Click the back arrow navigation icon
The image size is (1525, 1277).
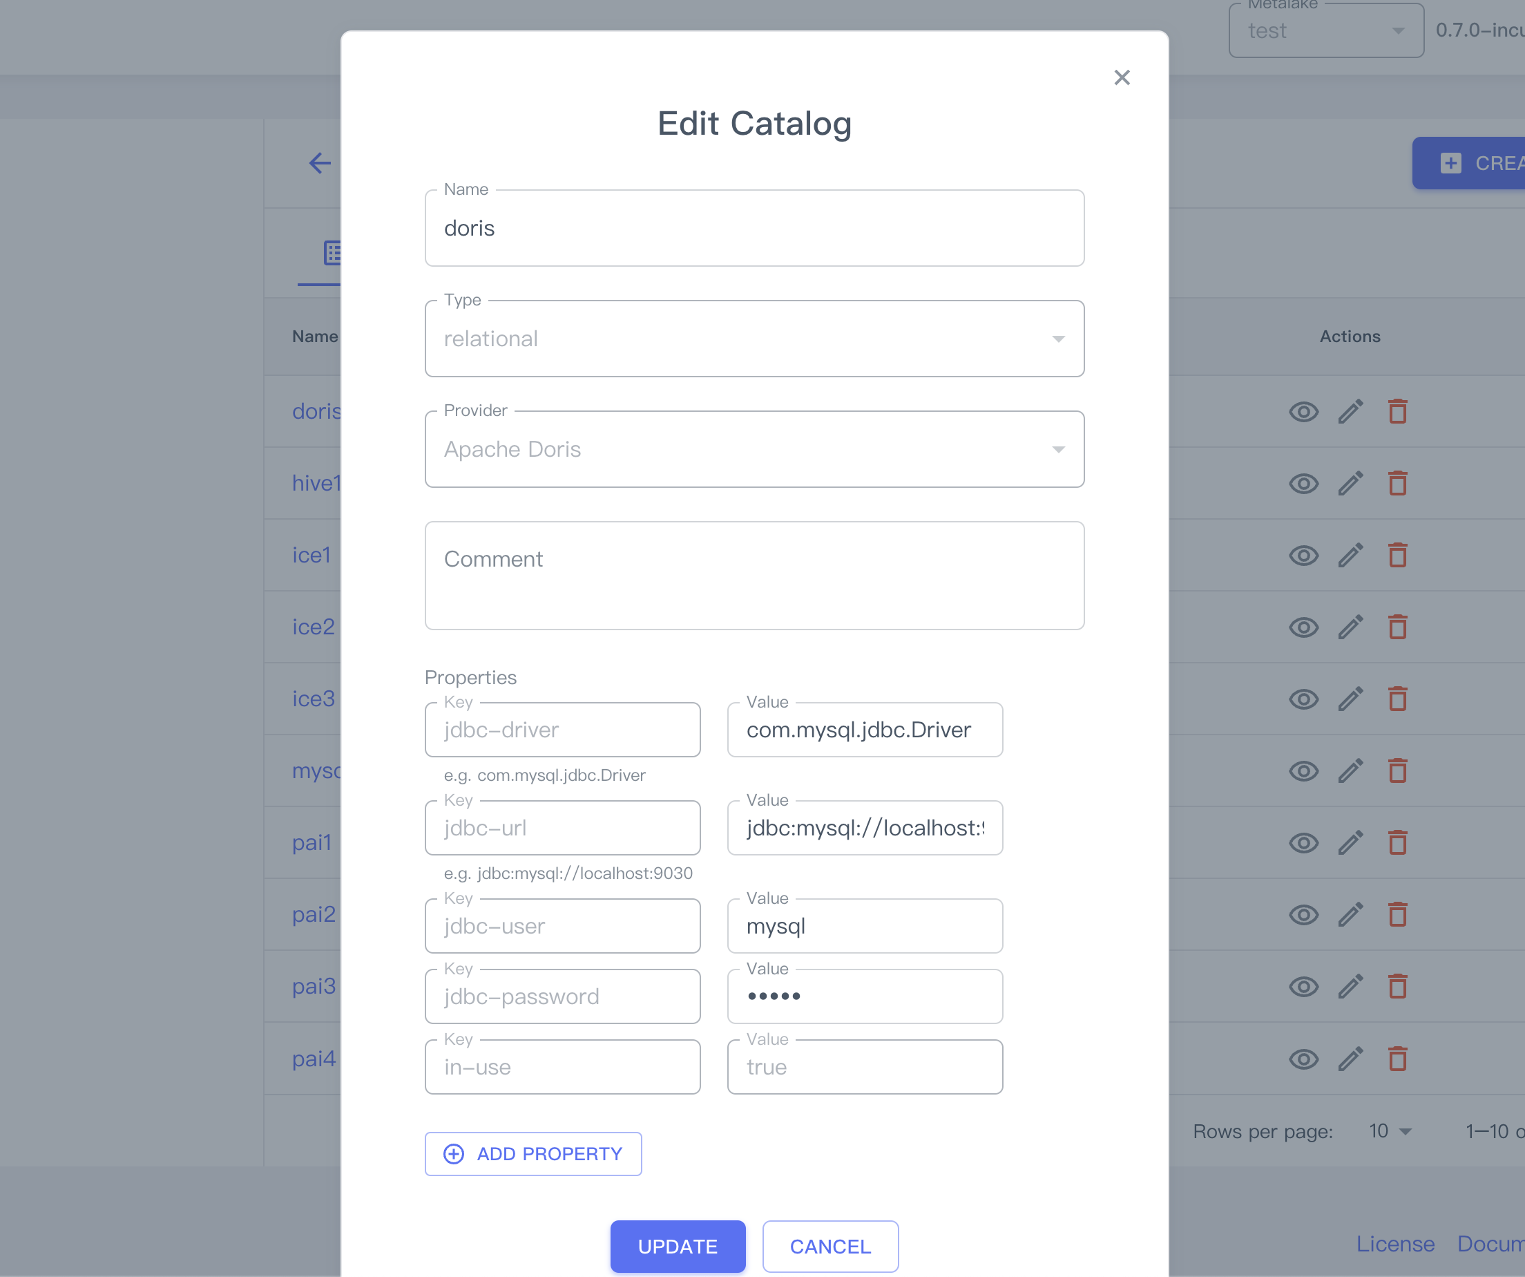point(320,162)
